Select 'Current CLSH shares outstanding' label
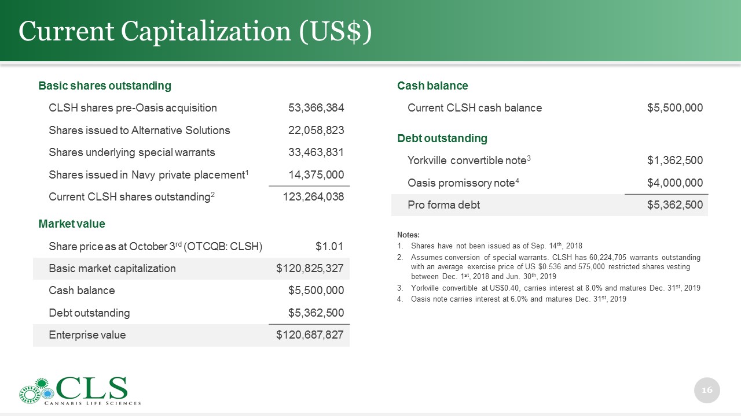The height and width of the screenshot is (416, 741). 132,196
